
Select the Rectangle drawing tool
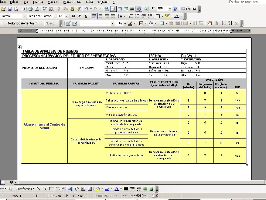pos(51,189)
